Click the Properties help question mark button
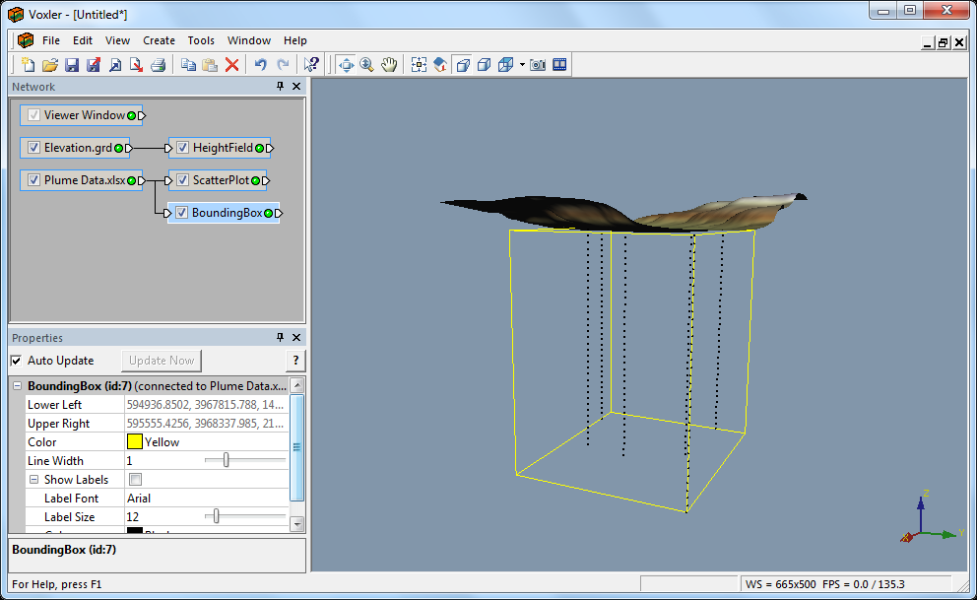This screenshot has width=977, height=600. [295, 361]
